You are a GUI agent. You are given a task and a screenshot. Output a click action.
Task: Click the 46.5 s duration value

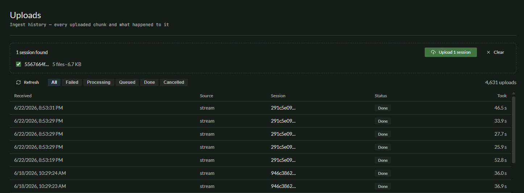click(x=500, y=108)
